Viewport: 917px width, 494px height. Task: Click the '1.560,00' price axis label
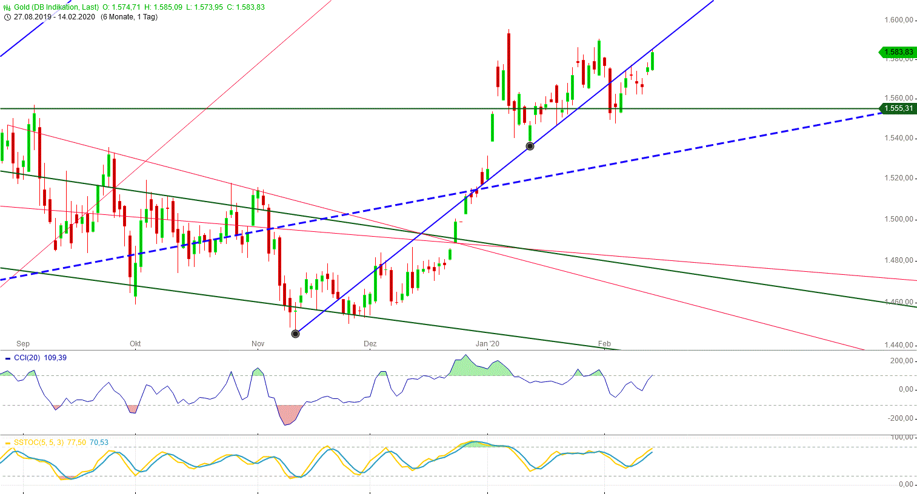899,98
